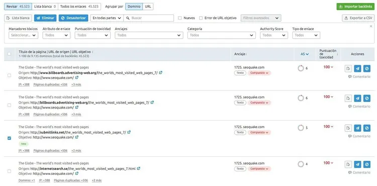
Task: Whitelist icon for www.billboards.advertising-web.org row
Action: (348, 68)
